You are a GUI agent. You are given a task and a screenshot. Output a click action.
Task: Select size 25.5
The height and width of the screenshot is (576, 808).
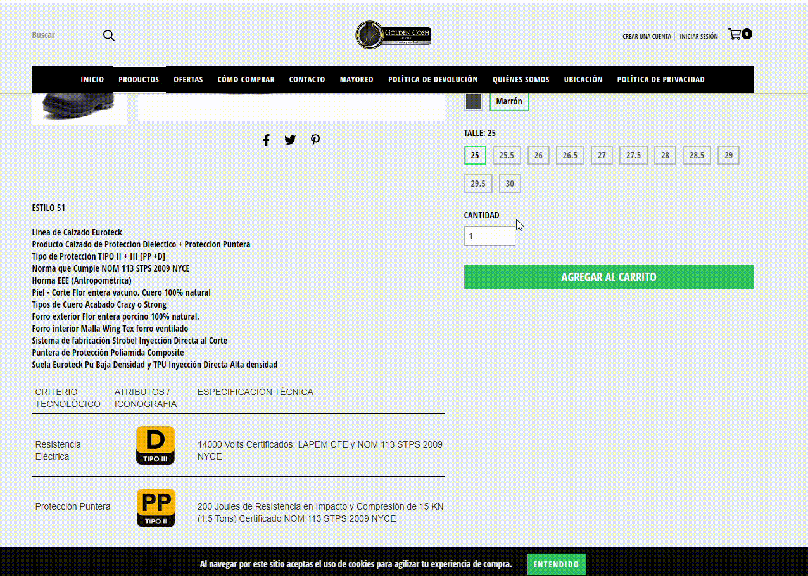507,155
